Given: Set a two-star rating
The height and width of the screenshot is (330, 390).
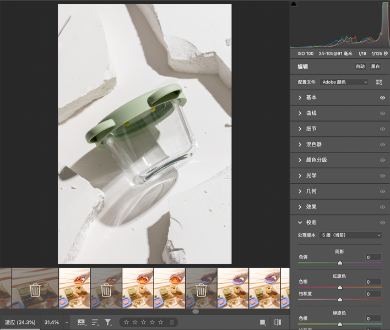Looking at the screenshot, I should pyautogui.click(x=135, y=322).
